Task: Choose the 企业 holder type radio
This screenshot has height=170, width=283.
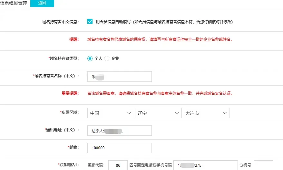Action: [107, 58]
